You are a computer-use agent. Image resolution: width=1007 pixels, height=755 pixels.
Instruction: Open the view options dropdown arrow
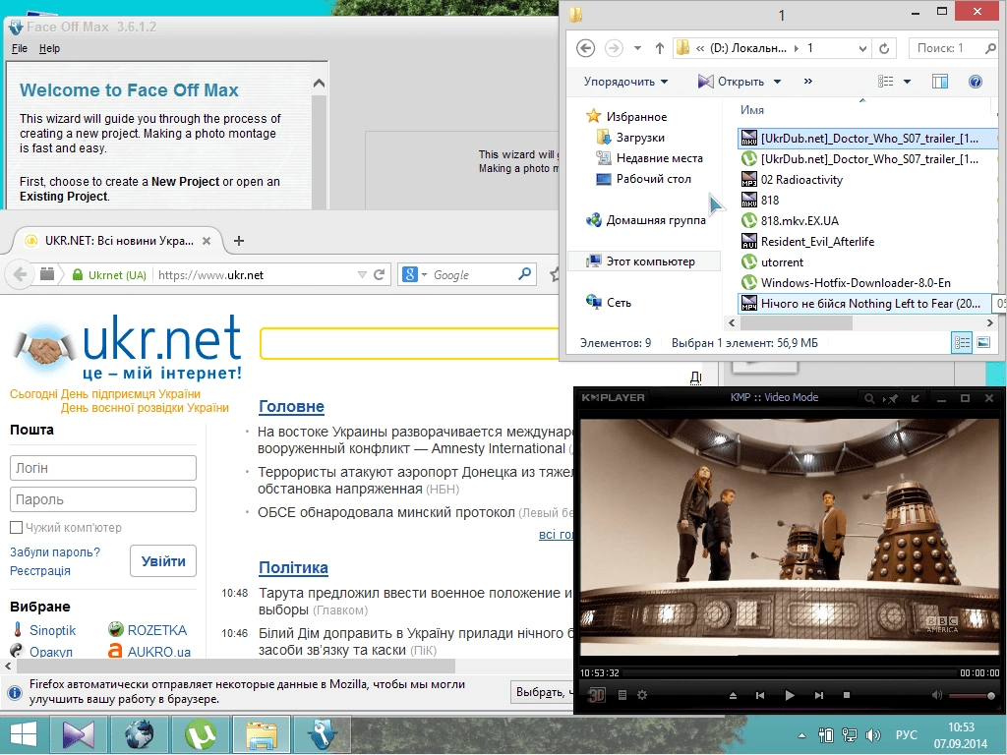(x=907, y=82)
